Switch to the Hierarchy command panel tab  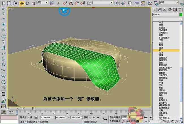pos(164,10)
